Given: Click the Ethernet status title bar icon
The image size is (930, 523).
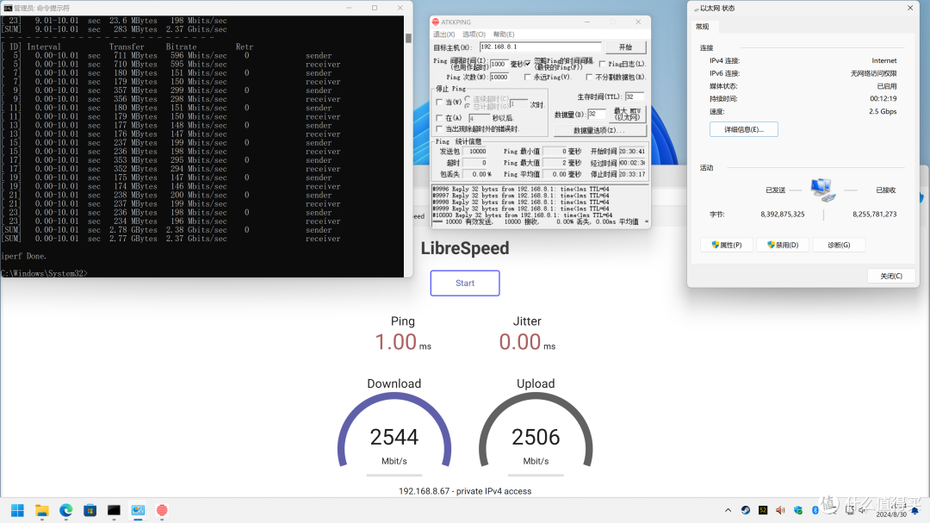Looking at the screenshot, I should tap(697, 9).
